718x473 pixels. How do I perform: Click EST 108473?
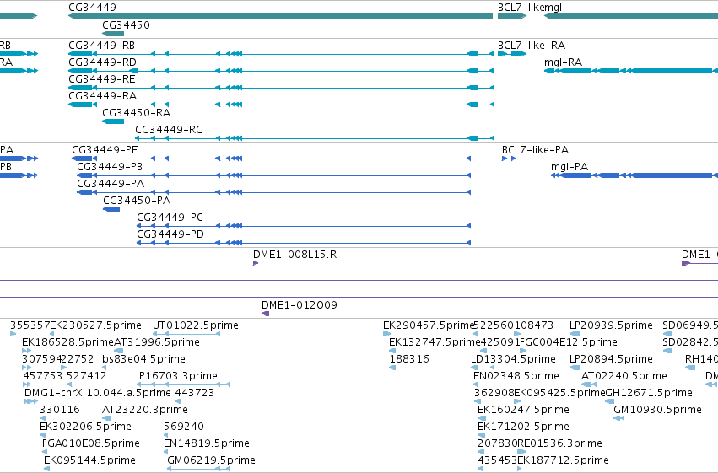coord(533,325)
